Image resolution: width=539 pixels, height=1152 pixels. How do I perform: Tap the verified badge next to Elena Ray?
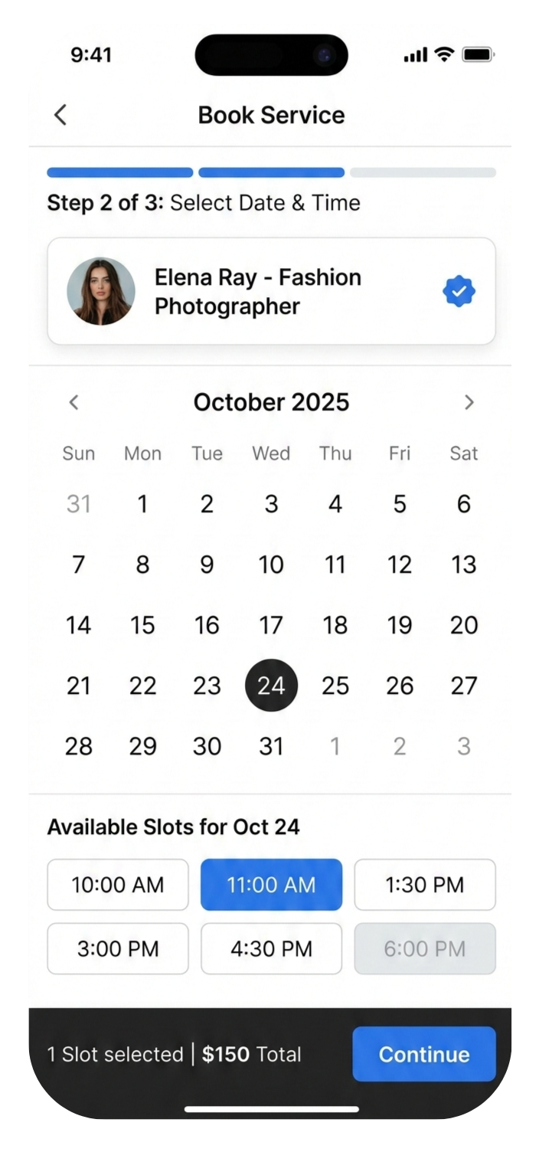(459, 291)
